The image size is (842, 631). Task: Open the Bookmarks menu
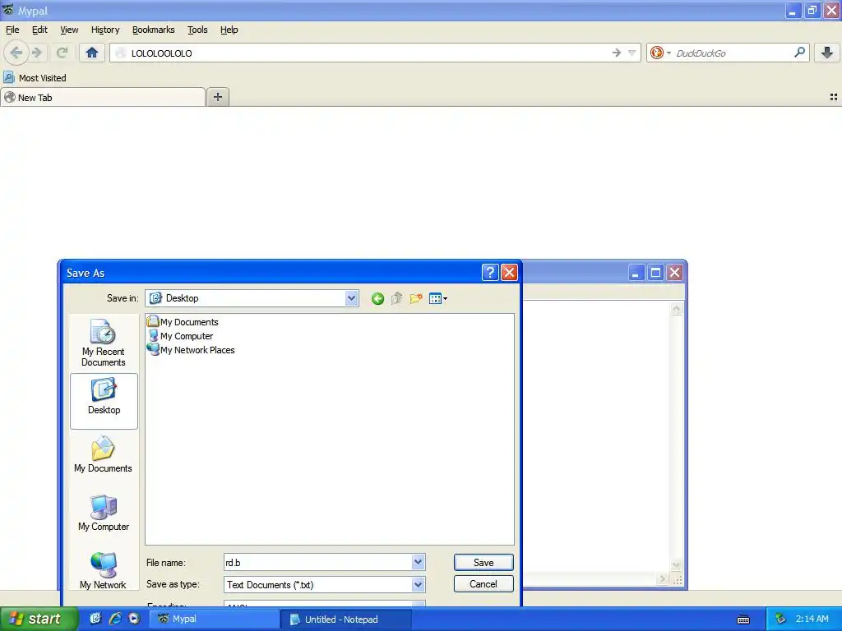coord(154,30)
